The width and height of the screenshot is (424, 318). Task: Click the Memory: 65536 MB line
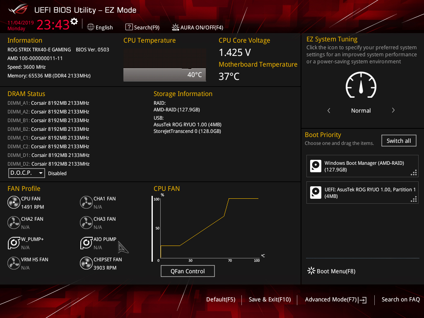49,76
